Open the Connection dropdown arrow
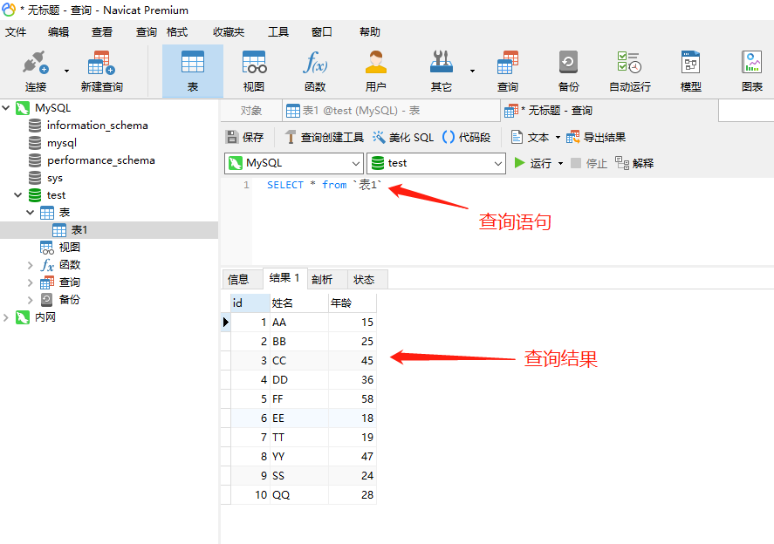774x544 pixels. coord(66,71)
